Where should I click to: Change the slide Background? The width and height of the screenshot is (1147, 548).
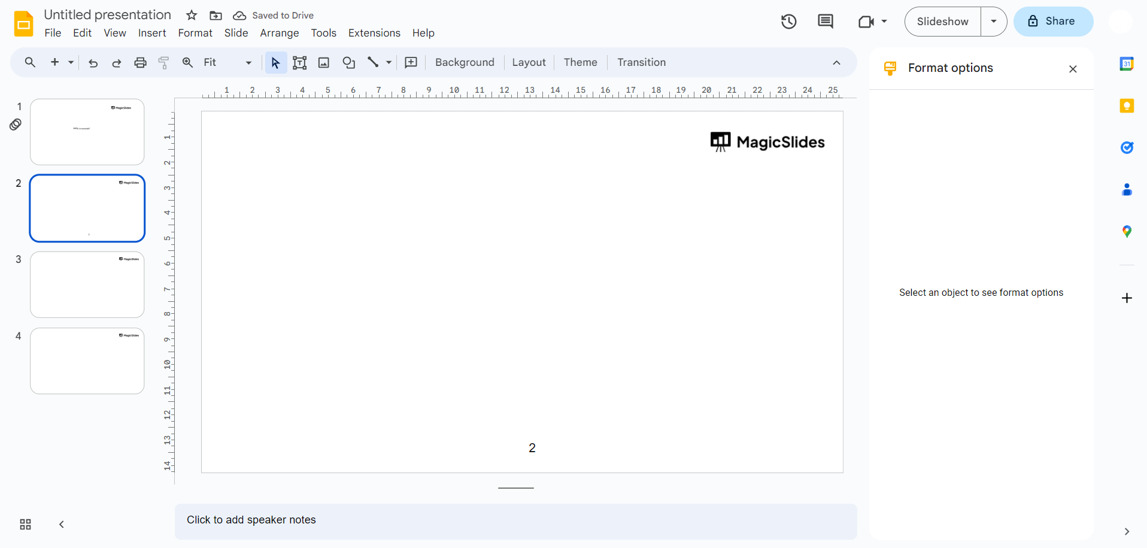pyautogui.click(x=465, y=62)
